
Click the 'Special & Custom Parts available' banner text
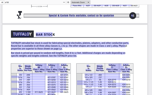pyautogui.click(x=81, y=15)
